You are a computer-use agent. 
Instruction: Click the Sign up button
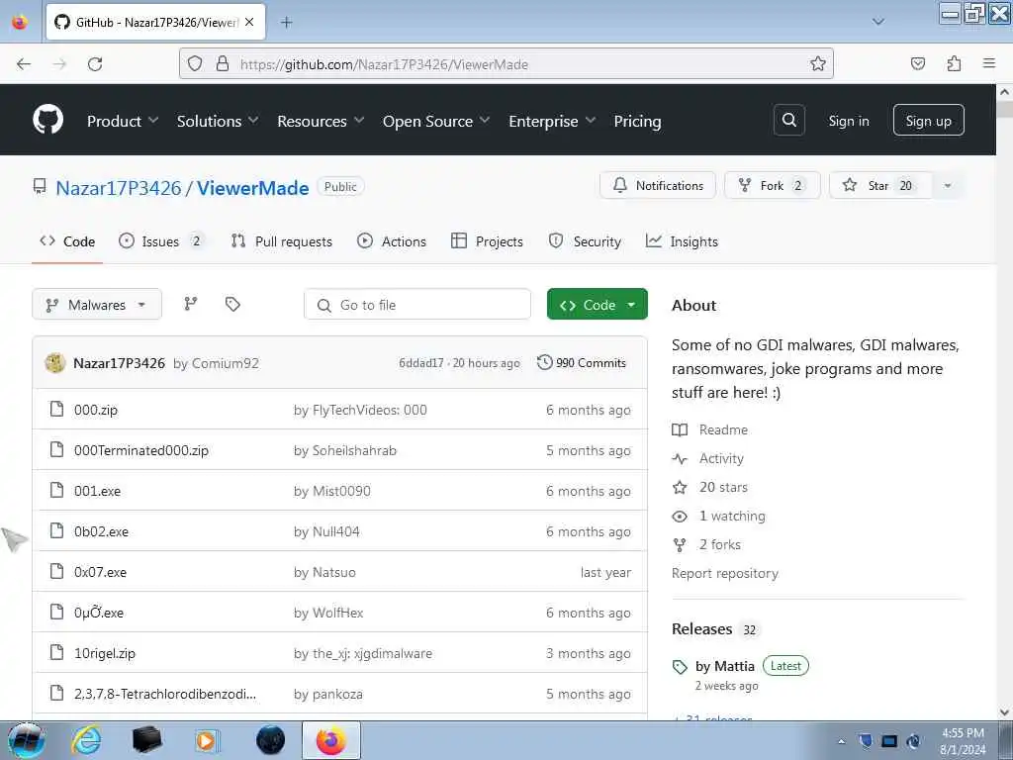tap(928, 120)
